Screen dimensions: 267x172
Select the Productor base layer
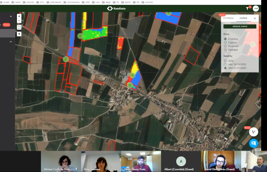[x=225, y=46]
